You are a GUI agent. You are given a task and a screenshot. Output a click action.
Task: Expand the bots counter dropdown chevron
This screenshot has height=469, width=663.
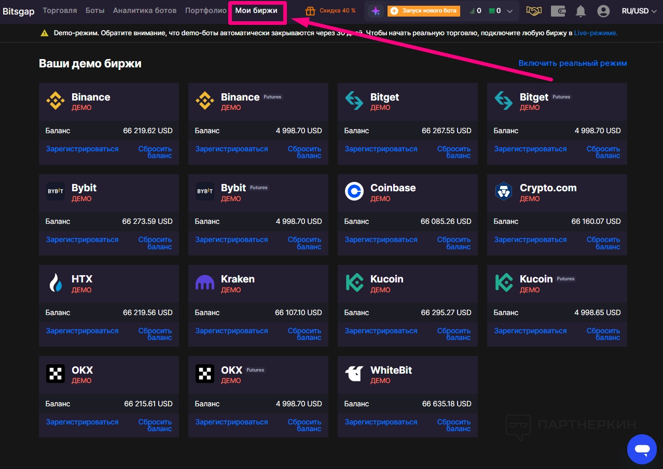click(x=510, y=11)
